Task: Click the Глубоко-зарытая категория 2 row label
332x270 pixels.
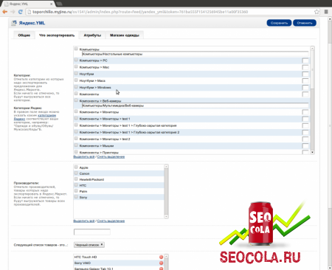Action: click(129, 132)
